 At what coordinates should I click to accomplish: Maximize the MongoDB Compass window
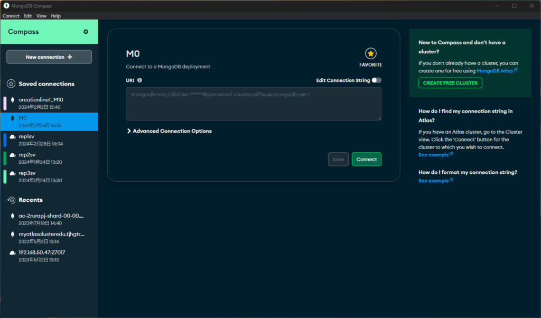tap(514, 6)
